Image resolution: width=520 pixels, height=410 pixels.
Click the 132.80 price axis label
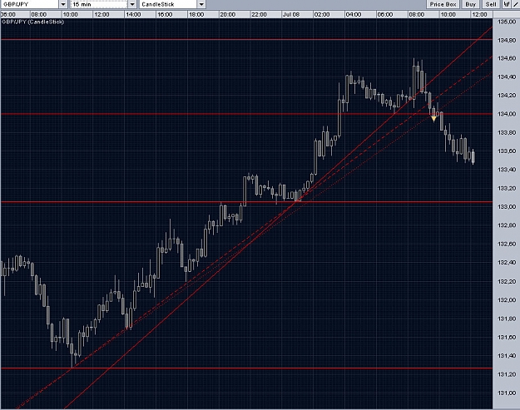(507, 225)
